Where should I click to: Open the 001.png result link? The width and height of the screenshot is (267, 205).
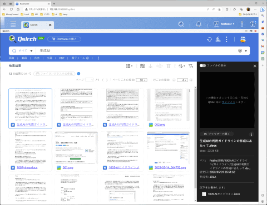pyautogui.click(x=68, y=167)
